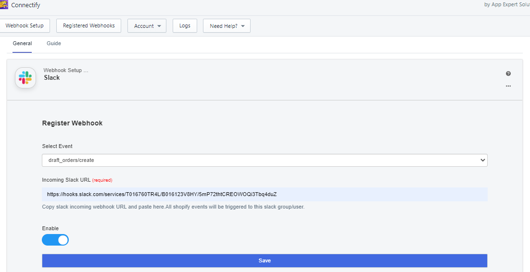Click the Connectify app logo icon

[x=4, y=5]
